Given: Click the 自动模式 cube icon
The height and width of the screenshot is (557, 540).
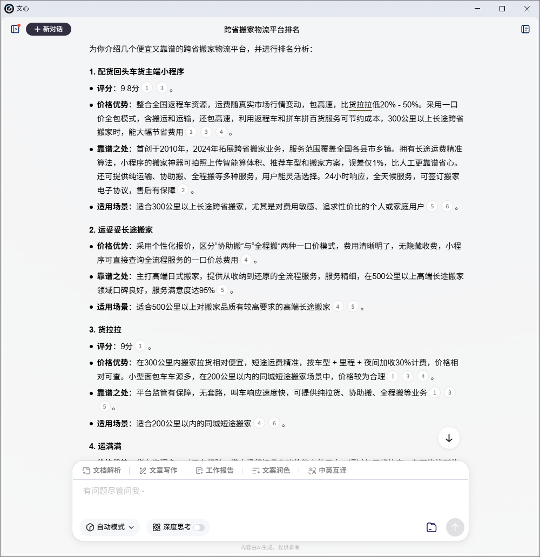Looking at the screenshot, I should coord(90,527).
